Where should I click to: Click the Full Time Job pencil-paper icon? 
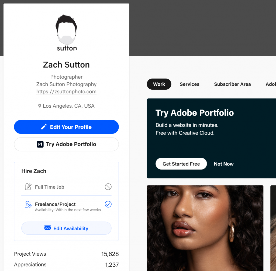point(28,187)
